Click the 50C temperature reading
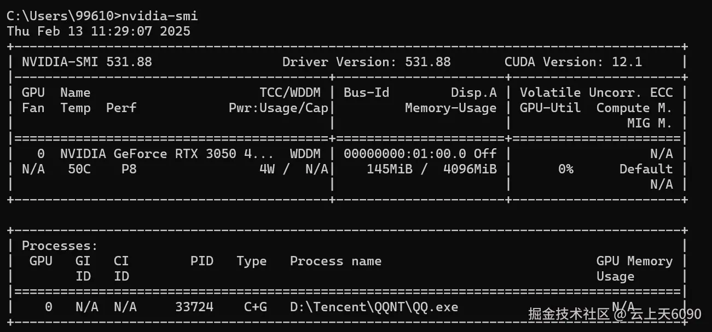712x332 pixels. (x=79, y=169)
